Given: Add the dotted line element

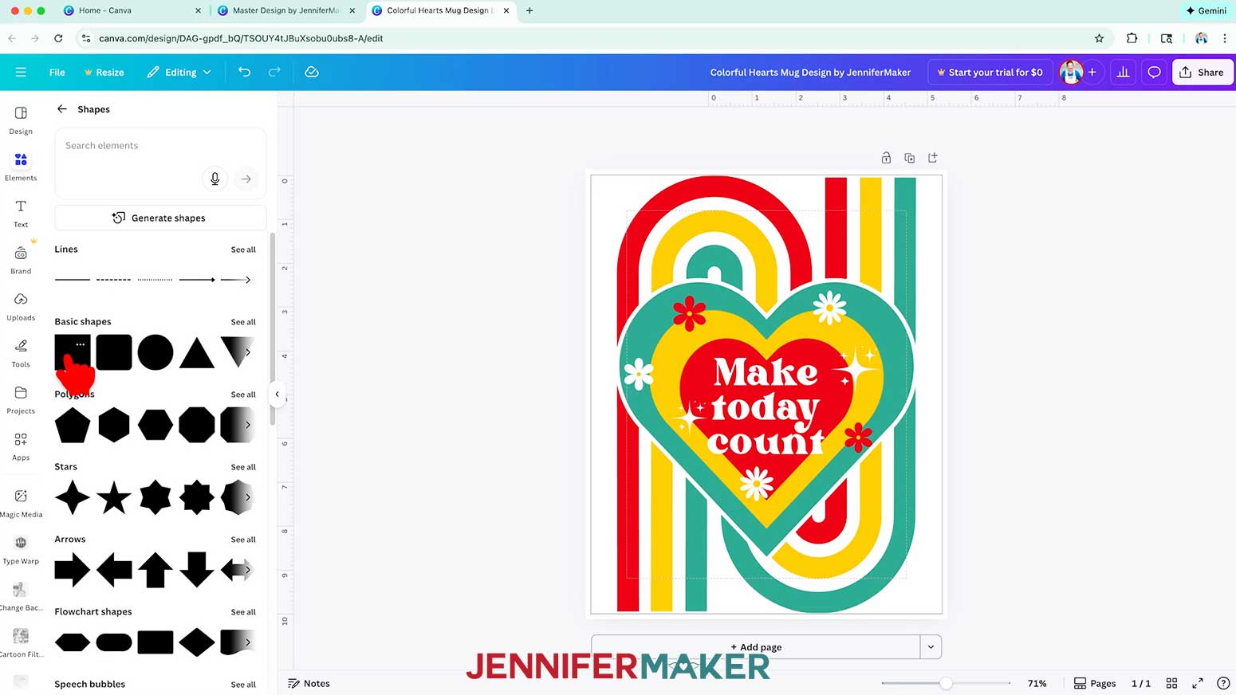Looking at the screenshot, I should pyautogui.click(x=155, y=280).
